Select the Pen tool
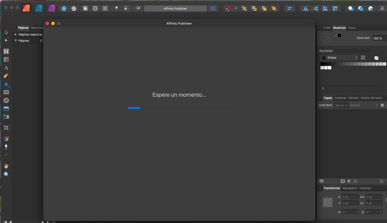Image resolution: width=387 pixels, height=223 pixels. (6, 76)
